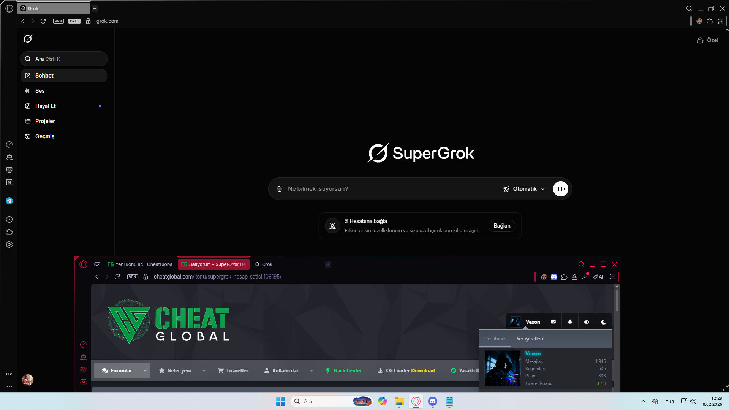Viewport: 729px width, 410px height.
Task: Open search in the top Opera title bar
Action: pos(689,8)
